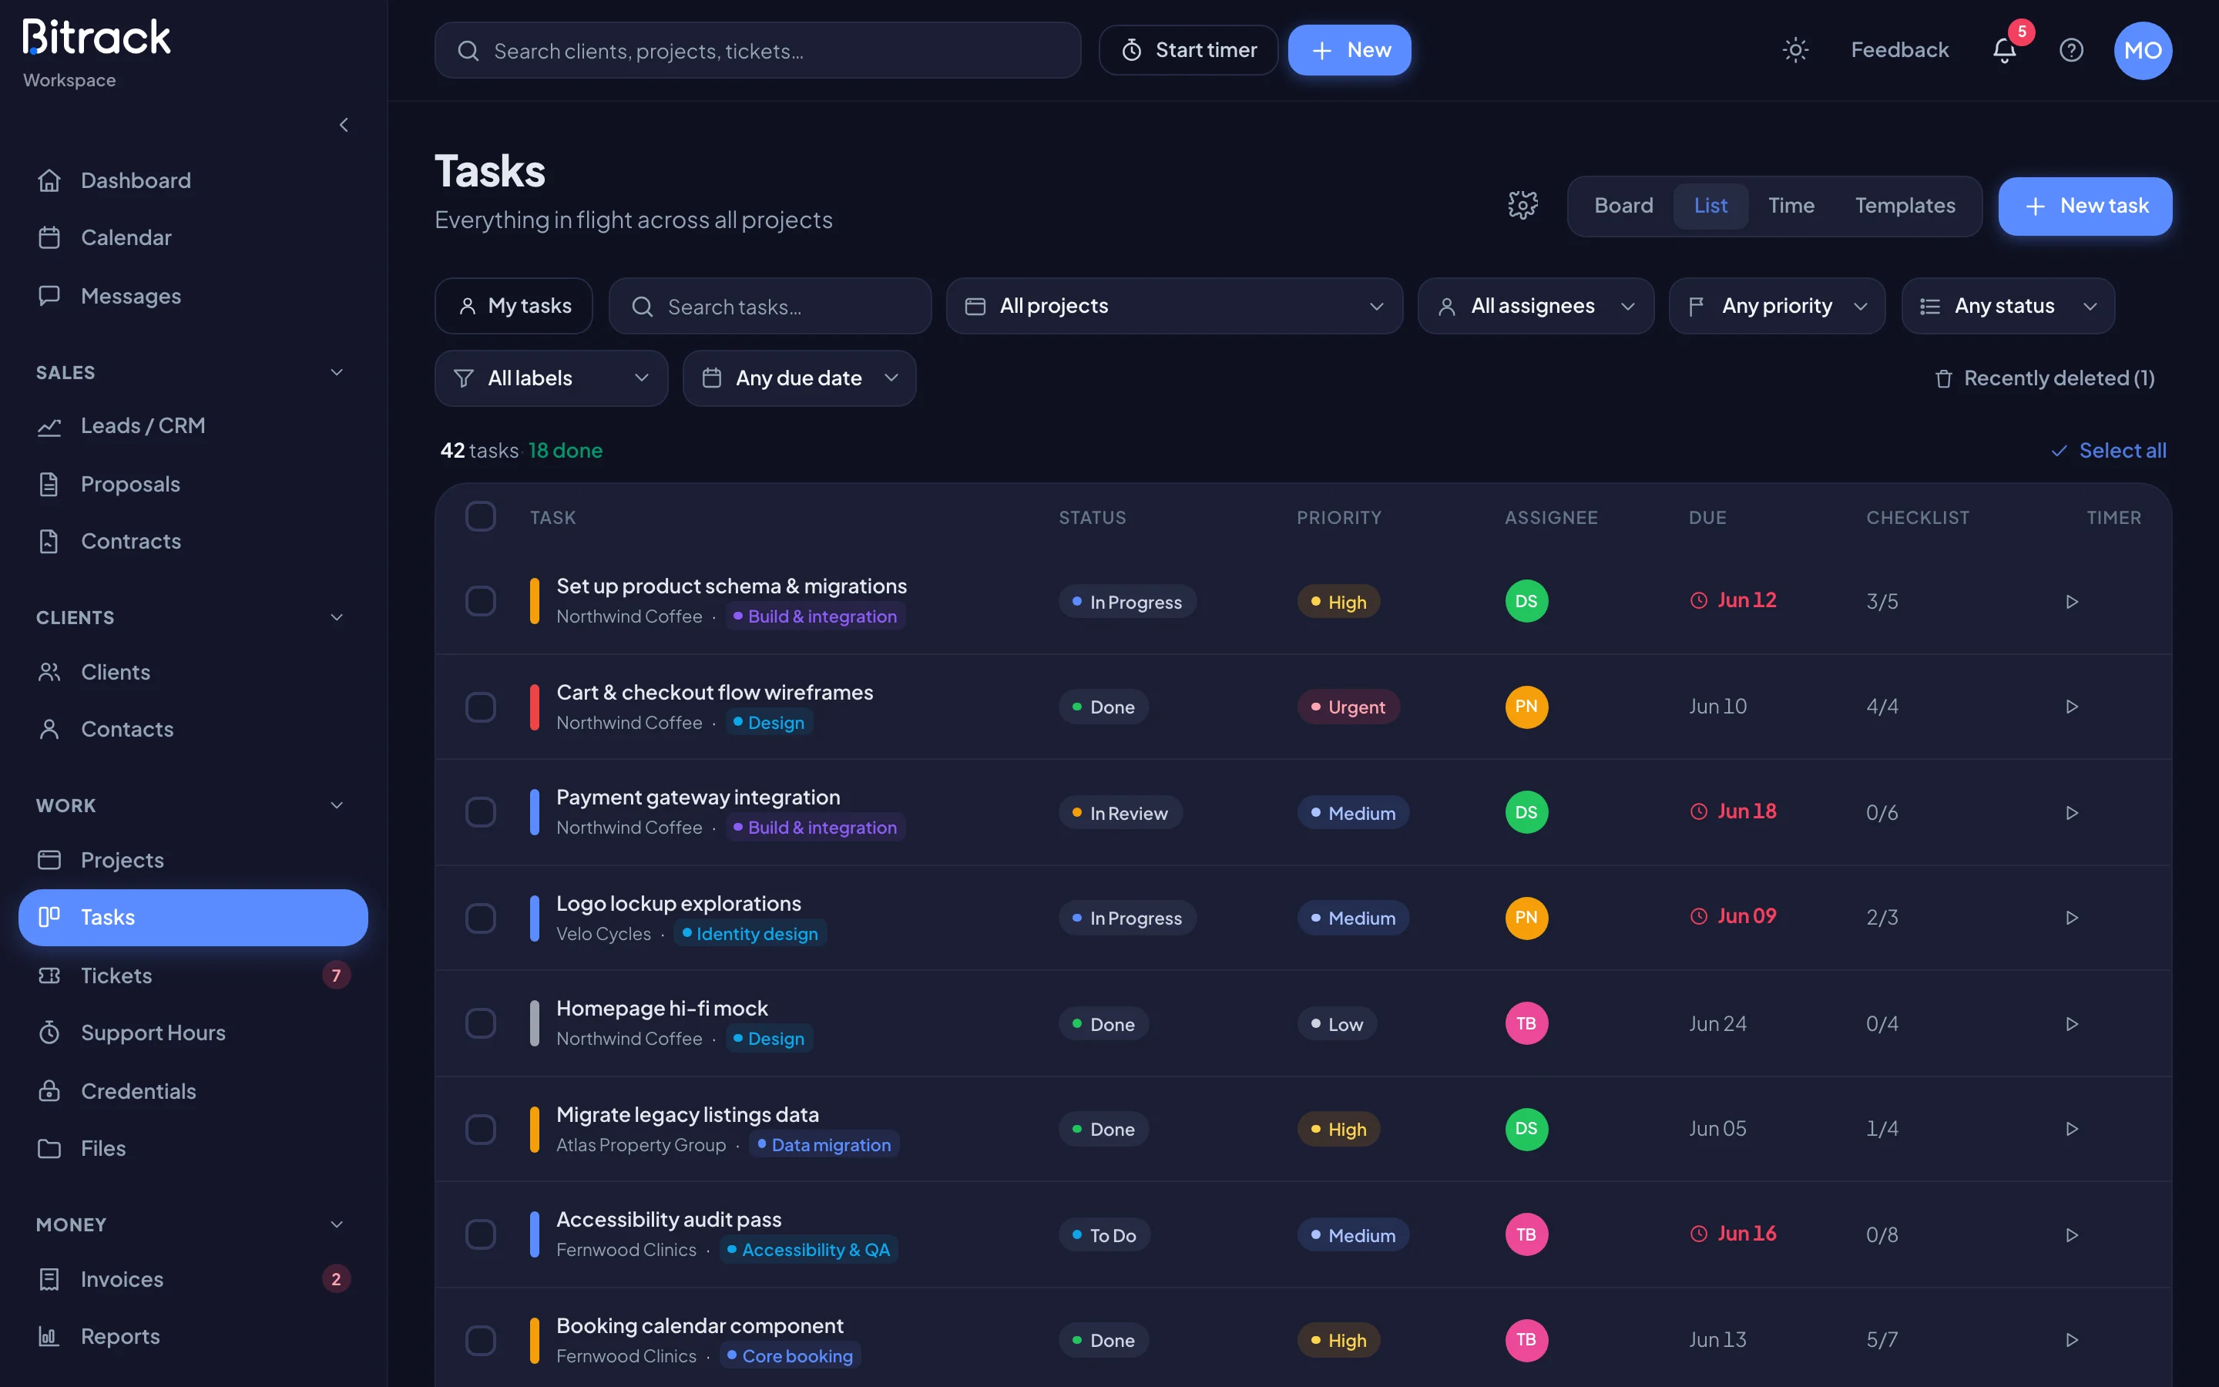This screenshot has width=2219, height=1387.
Task: Start timer for Cart & checkout flow wireframes
Action: 2071,707
